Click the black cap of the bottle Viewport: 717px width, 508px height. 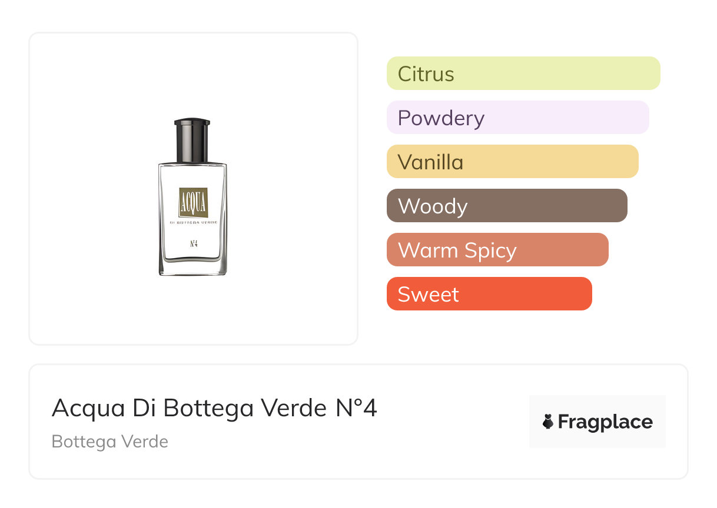tap(192, 140)
